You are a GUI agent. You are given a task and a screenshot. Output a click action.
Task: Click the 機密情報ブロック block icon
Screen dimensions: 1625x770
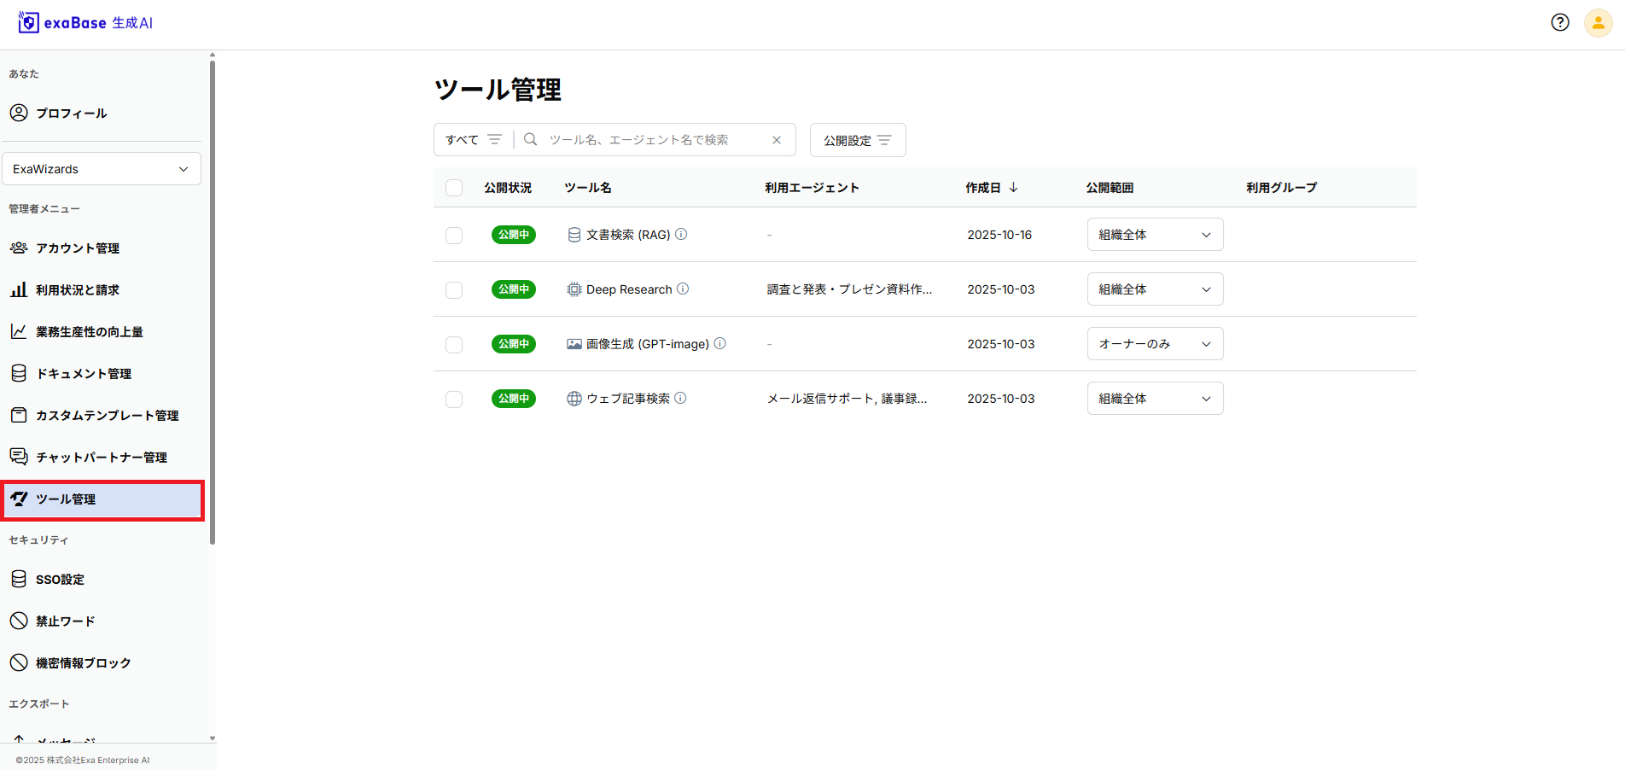click(x=19, y=662)
